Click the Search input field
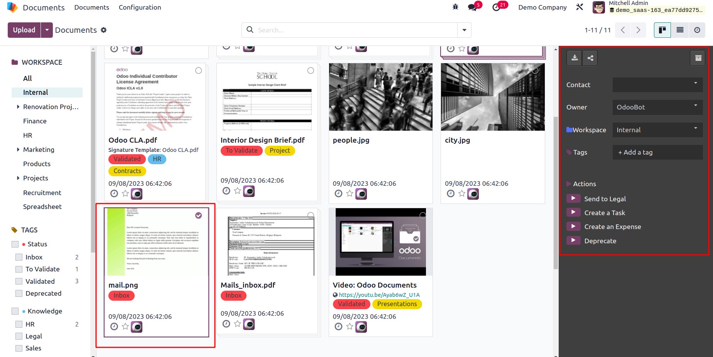 (356, 30)
